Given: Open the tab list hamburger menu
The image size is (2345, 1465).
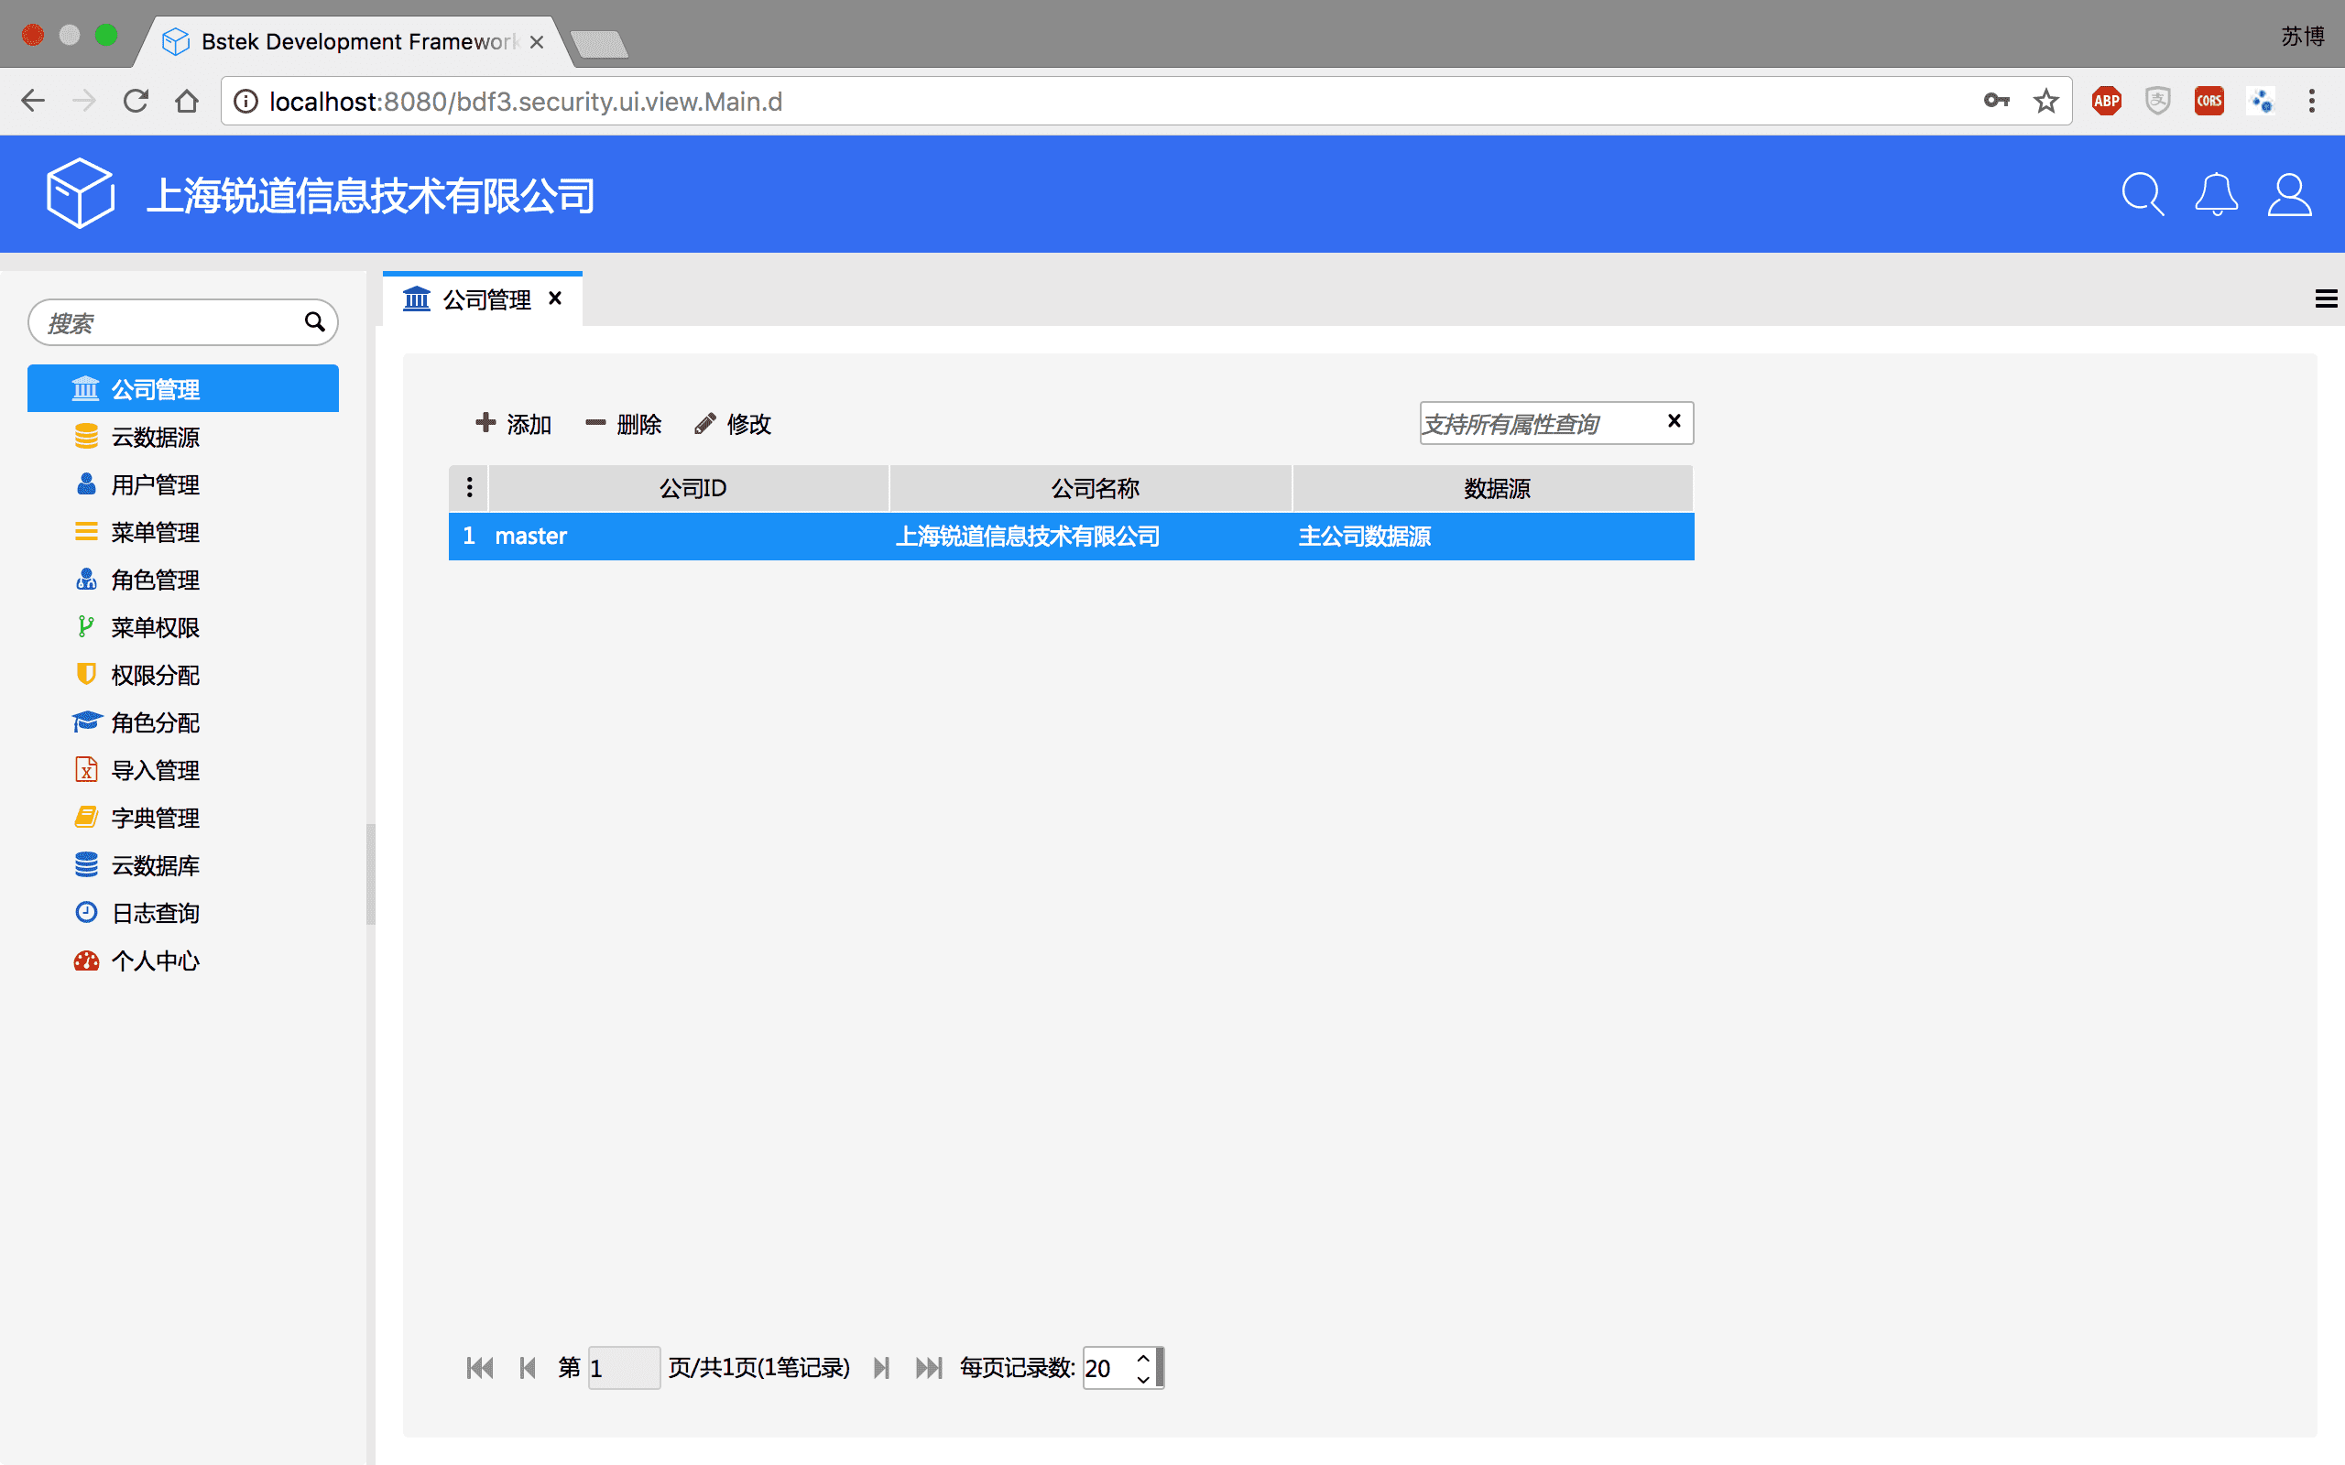Looking at the screenshot, I should [x=2326, y=298].
